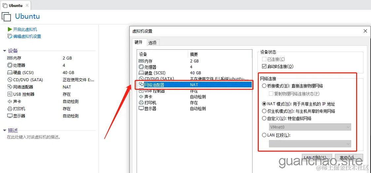Click 开启此虚拟机 link
The height and width of the screenshot is (173, 371).
[x=25, y=30]
